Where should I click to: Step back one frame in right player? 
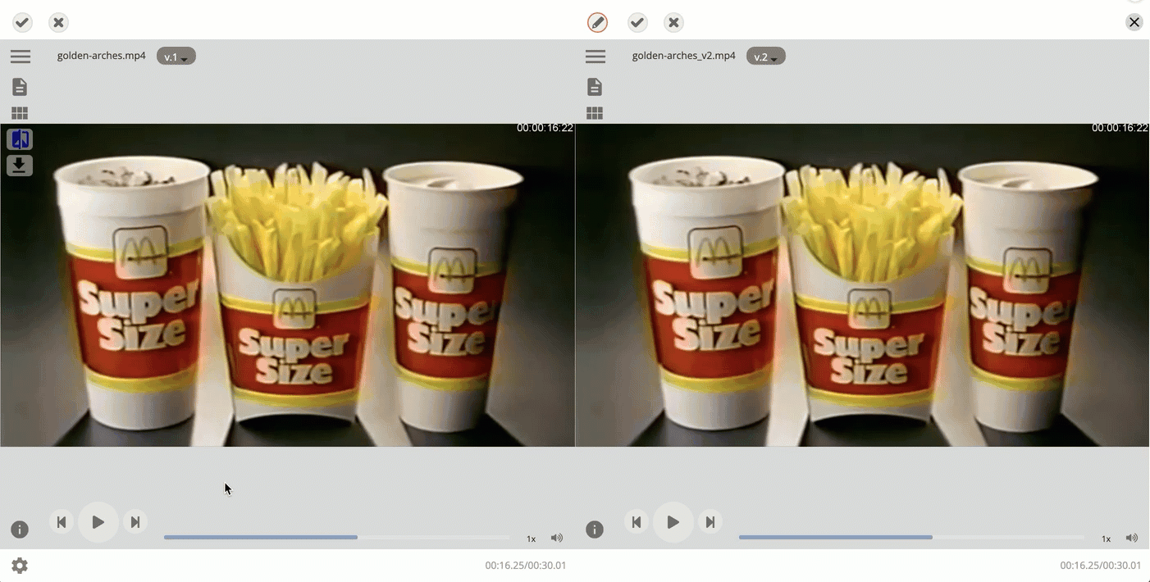pos(637,522)
